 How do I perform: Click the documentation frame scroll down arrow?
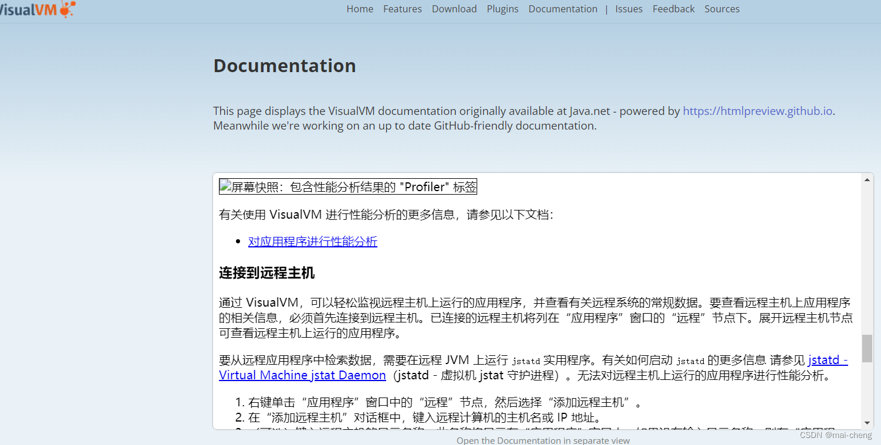click(867, 423)
